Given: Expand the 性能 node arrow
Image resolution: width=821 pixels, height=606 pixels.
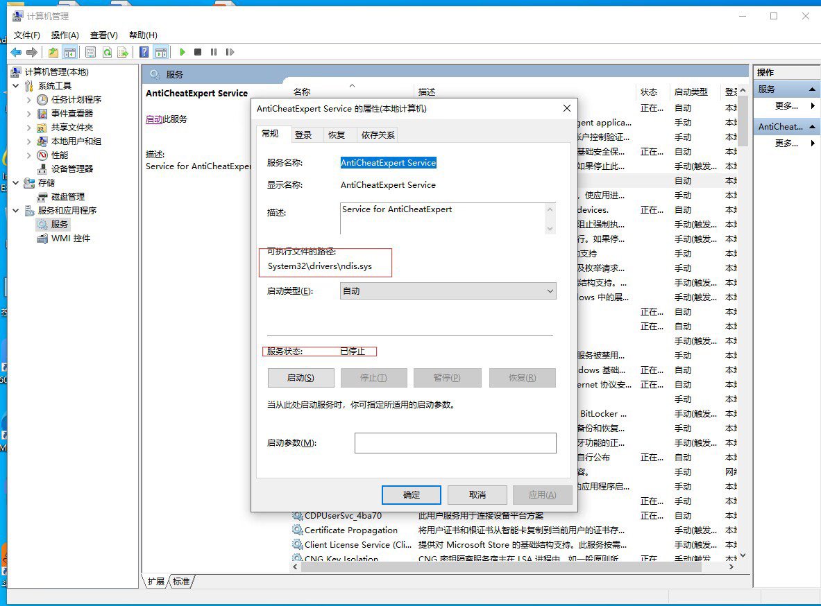Looking at the screenshot, I should pos(28,155).
